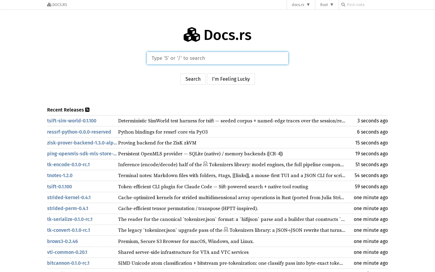Click the I'm Feeling Lucky button
Viewport: 435px width, 272px height.
pyautogui.click(x=231, y=79)
